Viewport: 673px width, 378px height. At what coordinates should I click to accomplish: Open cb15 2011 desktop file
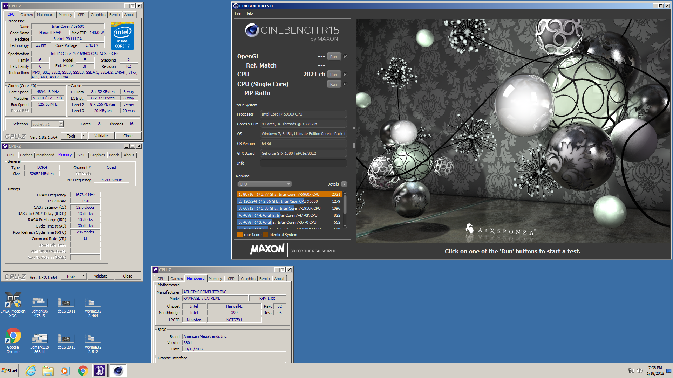[x=66, y=305]
